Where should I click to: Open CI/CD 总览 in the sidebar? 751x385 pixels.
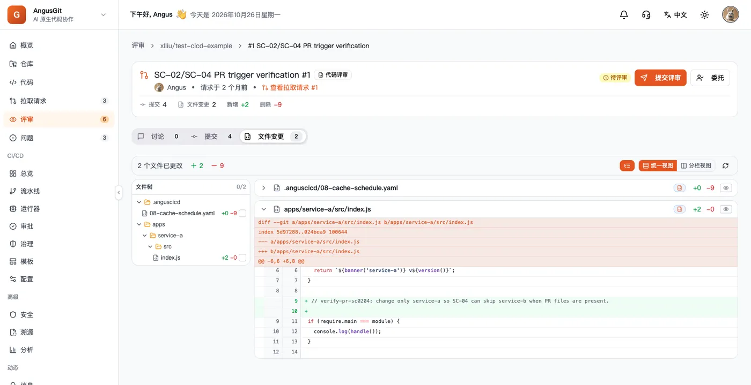59,173
